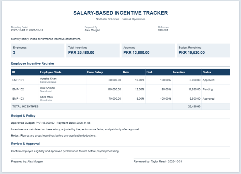Screen dimensions: 241x174
Task: Click the table total 25,480.00
Action: pyautogui.click(x=194, y=106)
